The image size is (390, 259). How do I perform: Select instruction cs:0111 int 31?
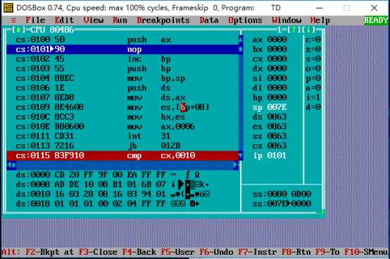pos(122,137)
